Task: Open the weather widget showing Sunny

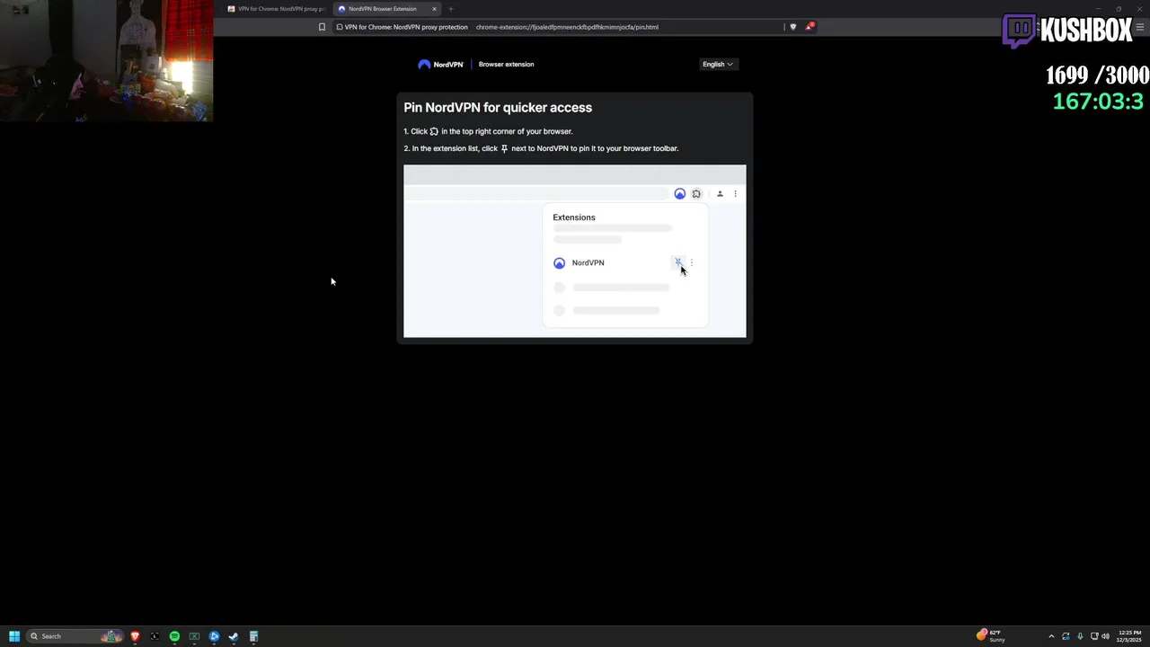Action: pos(992,636)
